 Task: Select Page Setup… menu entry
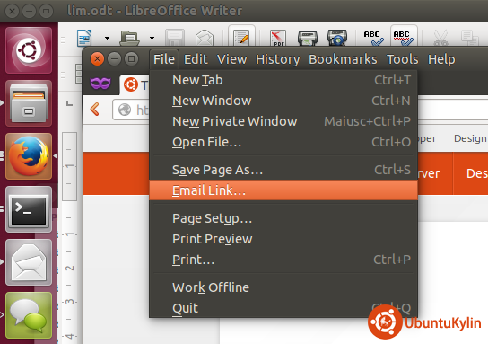coord(283,218)
